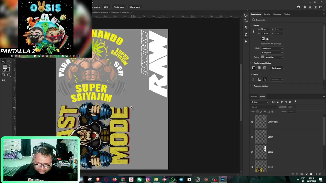Click the canvas height field 72,66 cm

point(266,33)
